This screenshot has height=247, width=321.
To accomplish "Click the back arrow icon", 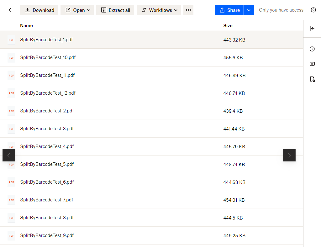I will (x=10, y=10).
